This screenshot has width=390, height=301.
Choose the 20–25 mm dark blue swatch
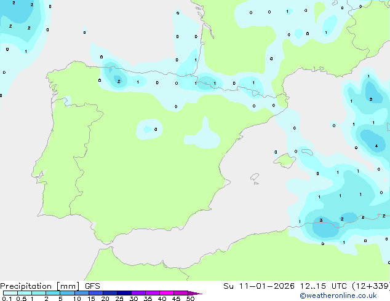[110, 293]
